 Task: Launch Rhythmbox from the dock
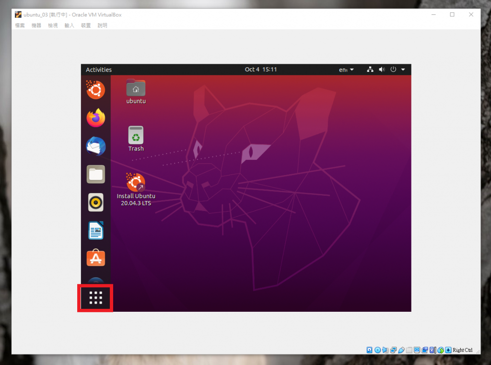coord(95,202)
